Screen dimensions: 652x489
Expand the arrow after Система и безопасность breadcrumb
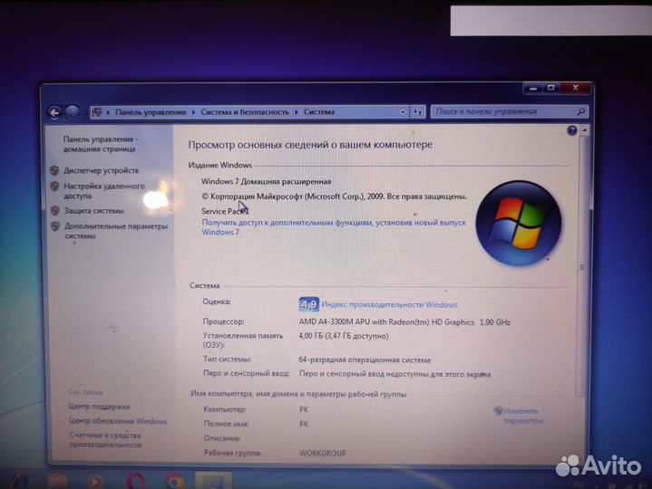pyautogui.click(x=296, y=112)
